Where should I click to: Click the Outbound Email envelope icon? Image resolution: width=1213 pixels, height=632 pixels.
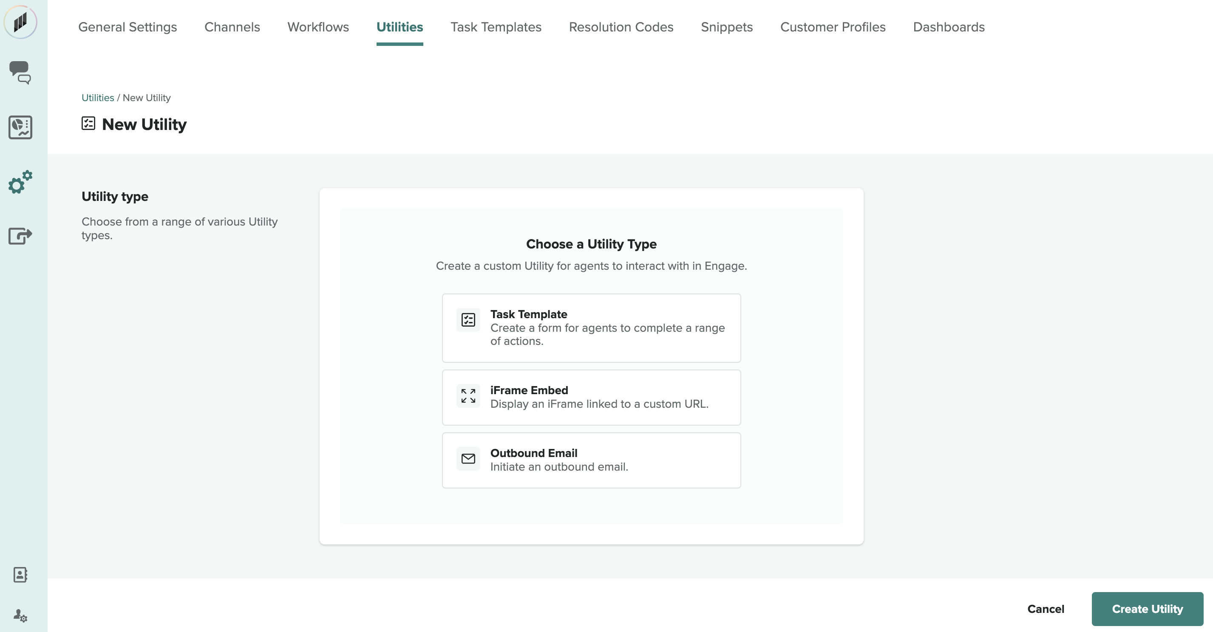pyautogui.click(x=468, y=458)
